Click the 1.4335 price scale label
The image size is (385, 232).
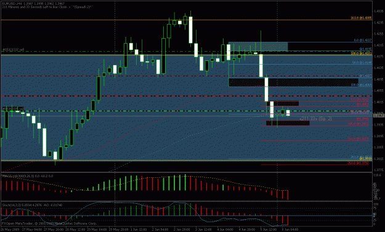tap(378, 11)
